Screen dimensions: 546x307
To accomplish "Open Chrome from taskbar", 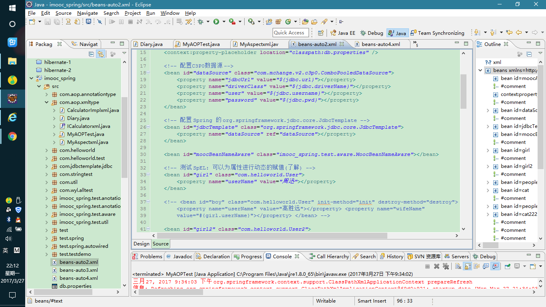I will [12, 137].
